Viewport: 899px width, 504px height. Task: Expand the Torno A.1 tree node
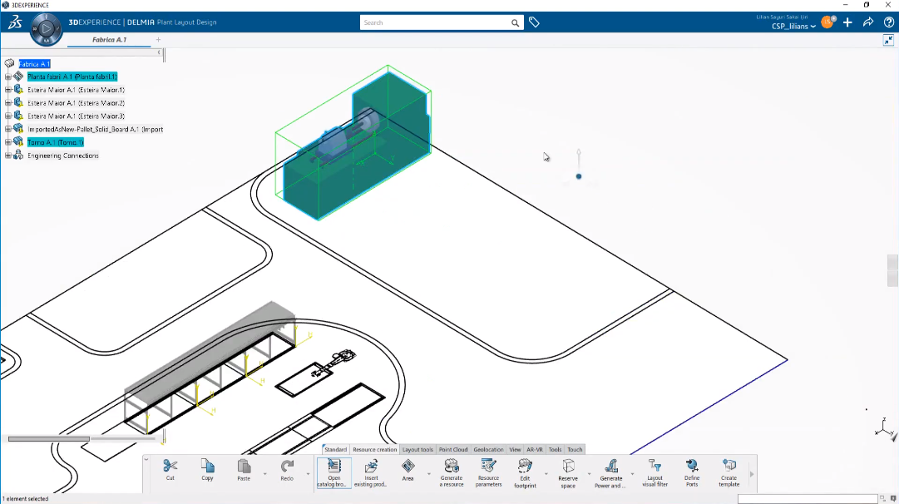click(x=8, y=142)
